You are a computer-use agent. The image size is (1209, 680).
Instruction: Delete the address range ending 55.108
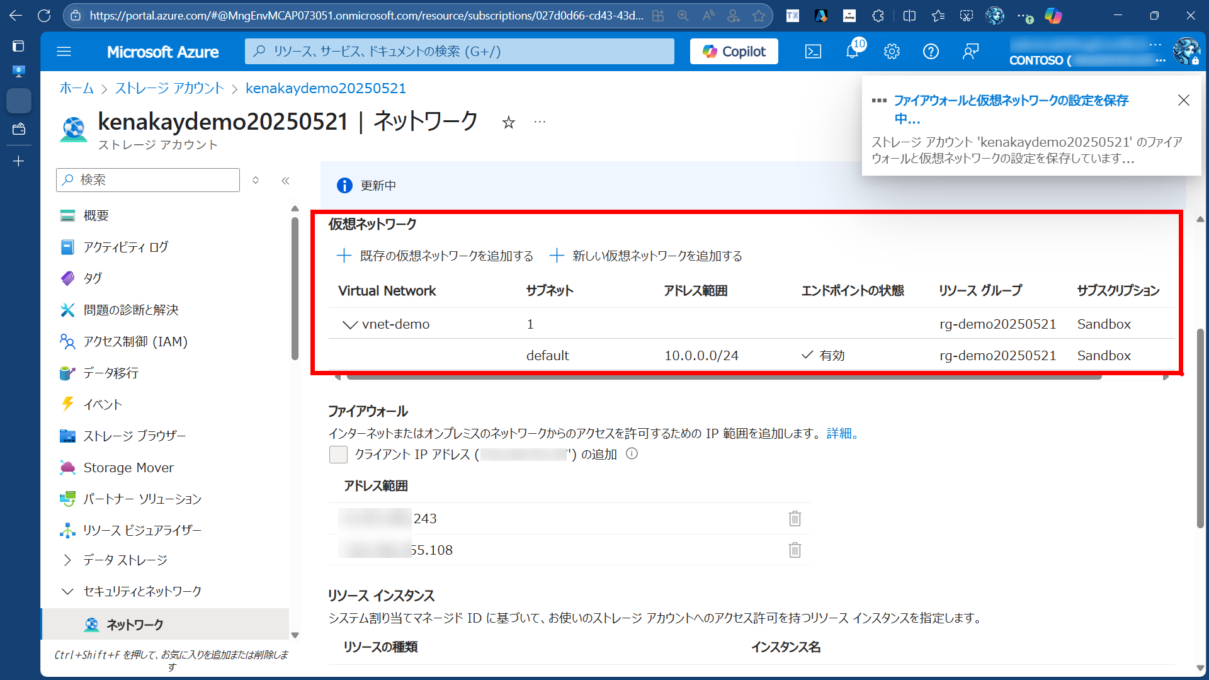(x=795, y=550)
